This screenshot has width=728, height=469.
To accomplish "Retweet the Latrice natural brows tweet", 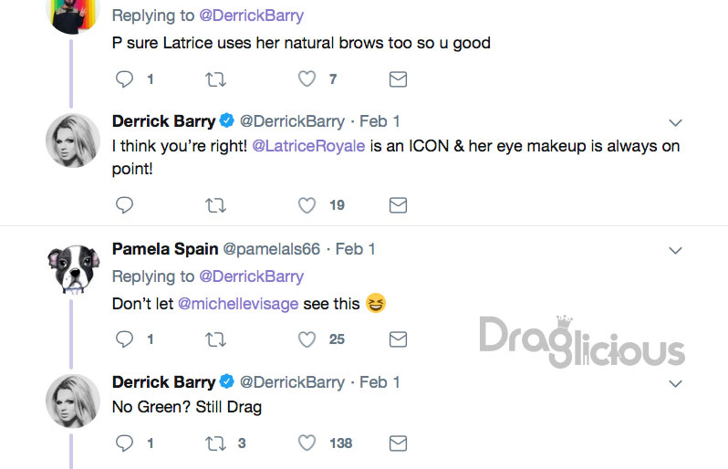I will click(216, 79).
